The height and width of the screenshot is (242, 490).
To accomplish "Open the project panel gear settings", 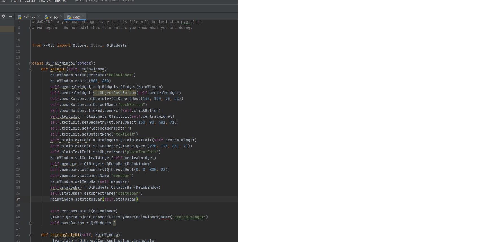I will click(x=3, y=16).
